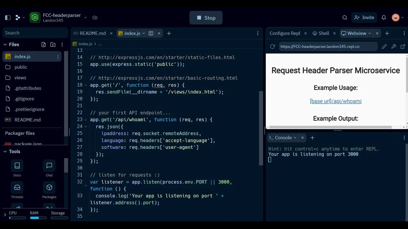Open webview in new browser tab

point(403,46)
